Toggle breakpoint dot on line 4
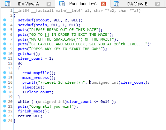This screenshot has height=130, width=166. click(x=4, y=25)
